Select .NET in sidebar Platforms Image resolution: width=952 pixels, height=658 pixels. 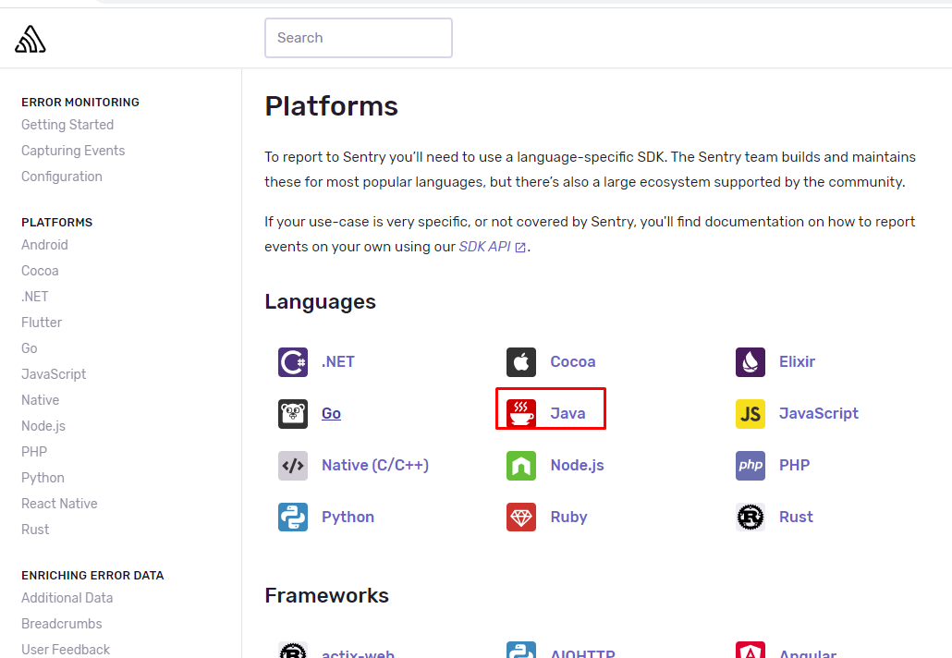click(34, 297)
